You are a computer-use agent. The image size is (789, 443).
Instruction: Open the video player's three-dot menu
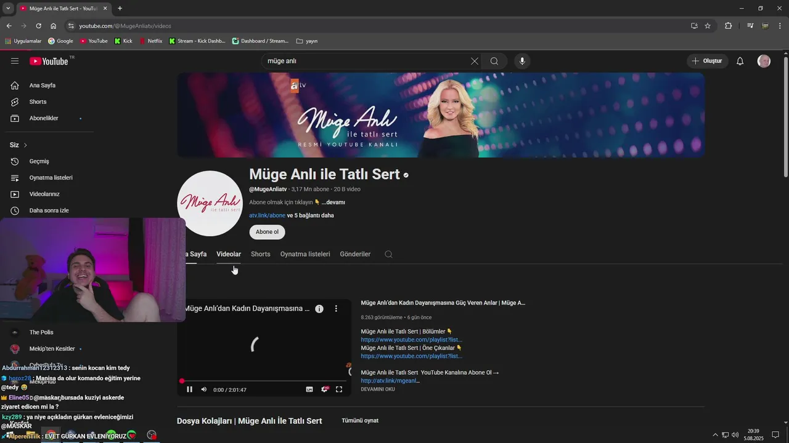tap(336, 309)
